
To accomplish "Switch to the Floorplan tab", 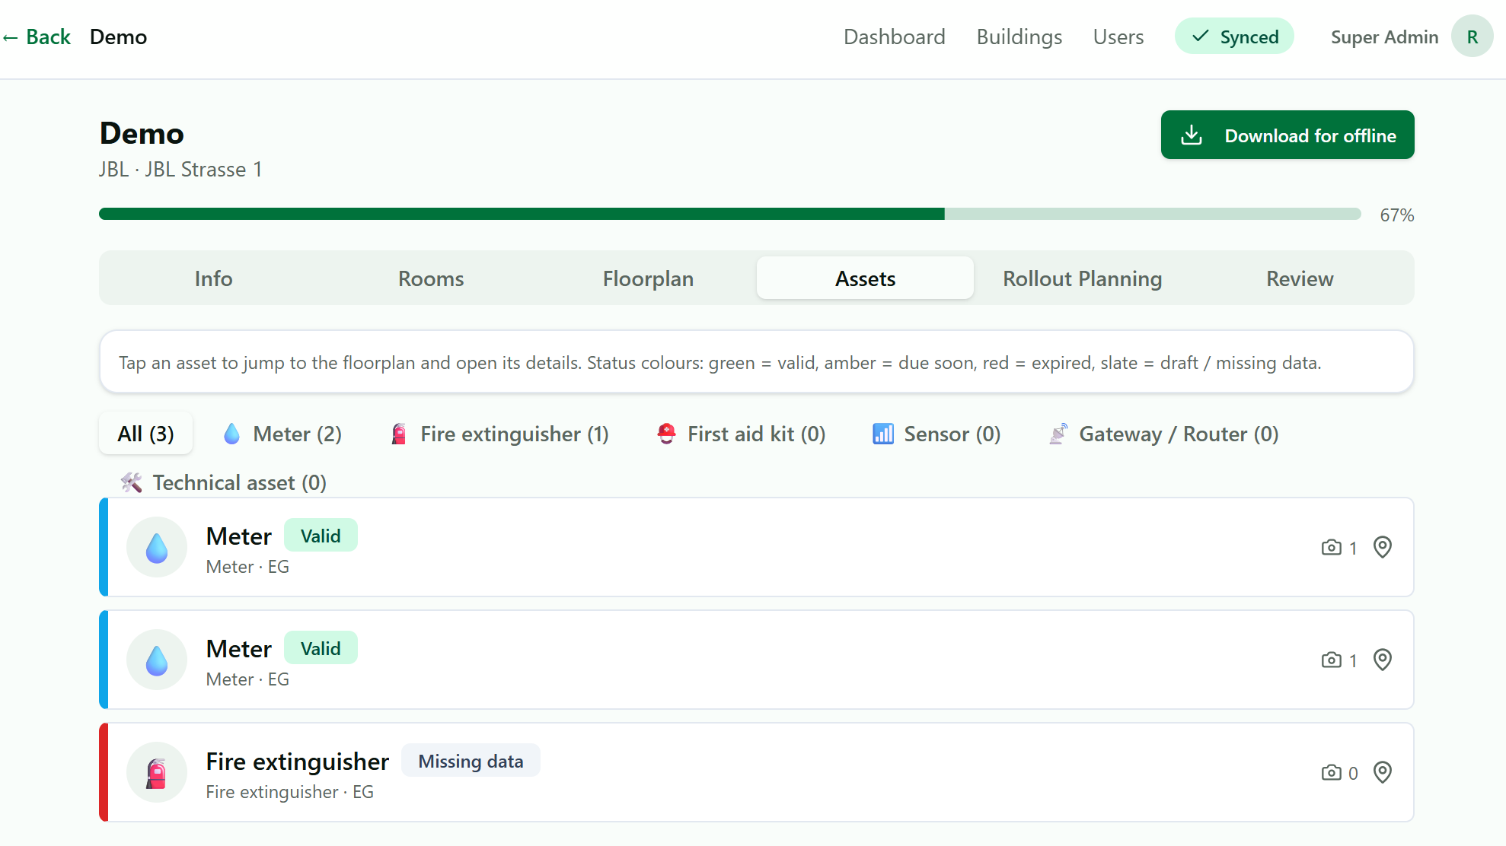I will (648, 278).
